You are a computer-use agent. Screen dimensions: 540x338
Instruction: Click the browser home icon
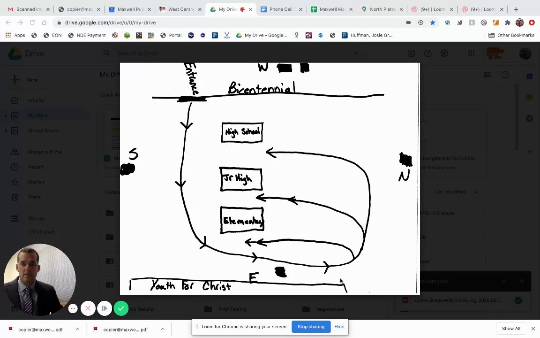44,23
